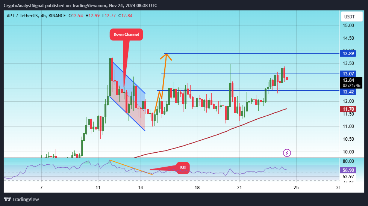Click the 13.50 price axis label
The width and height of the screenshot is (368, 206).
[x=348, y=63]
